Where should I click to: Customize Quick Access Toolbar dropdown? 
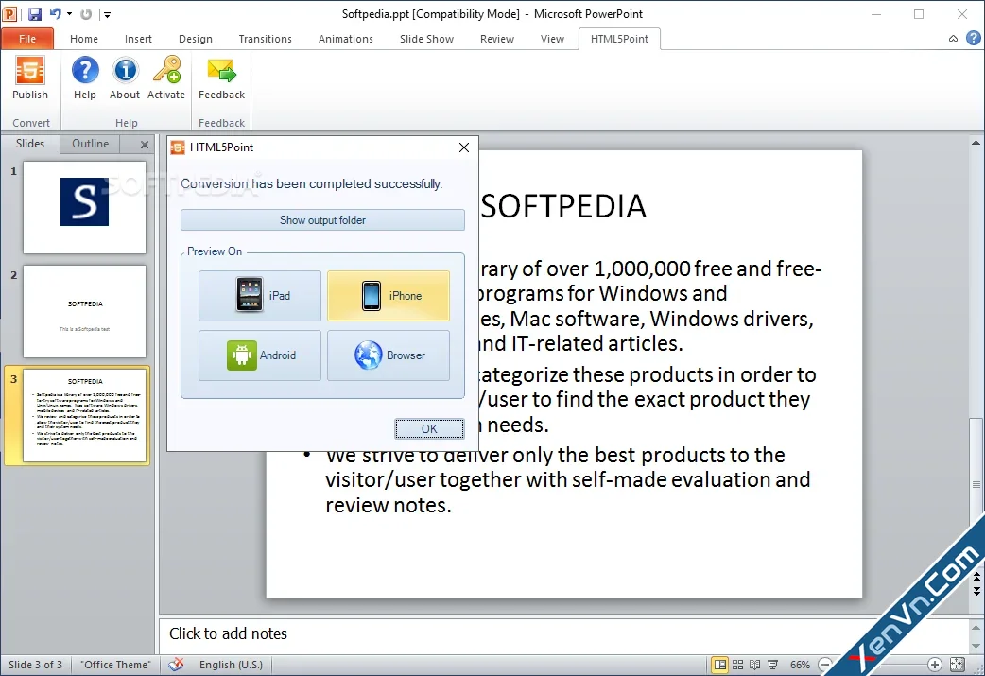click(x=108, y=14)
